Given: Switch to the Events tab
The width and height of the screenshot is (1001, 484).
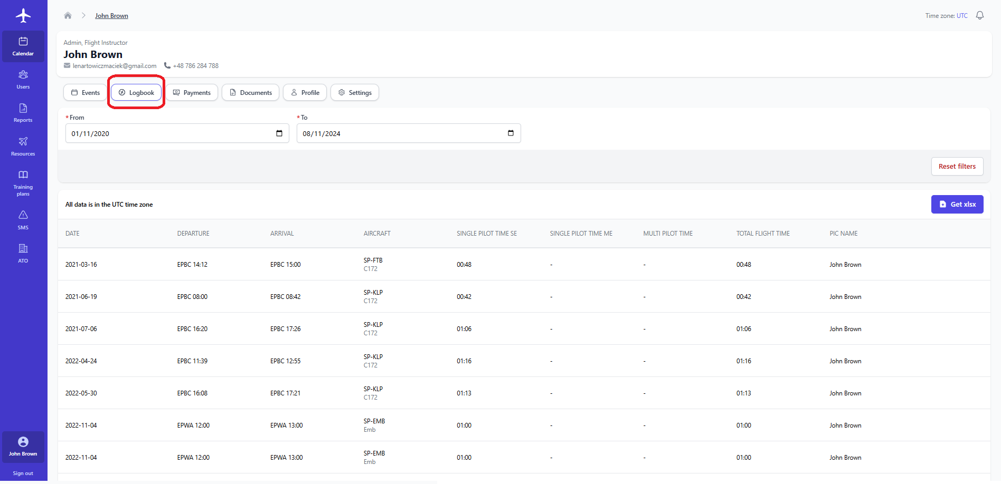Looking at the screenshot, I should click(x=86, y=92).
